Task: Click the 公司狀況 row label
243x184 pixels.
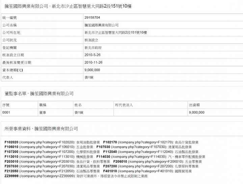Action: pos(9,40)
